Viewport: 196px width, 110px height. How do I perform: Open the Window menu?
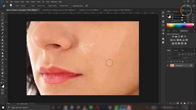pyautogui.click(x=54, y=2)
